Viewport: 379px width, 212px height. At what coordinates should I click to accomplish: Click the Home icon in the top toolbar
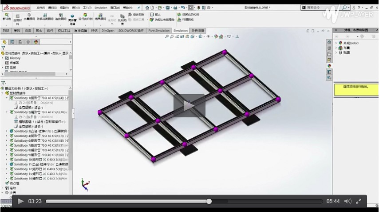(147, 8)
